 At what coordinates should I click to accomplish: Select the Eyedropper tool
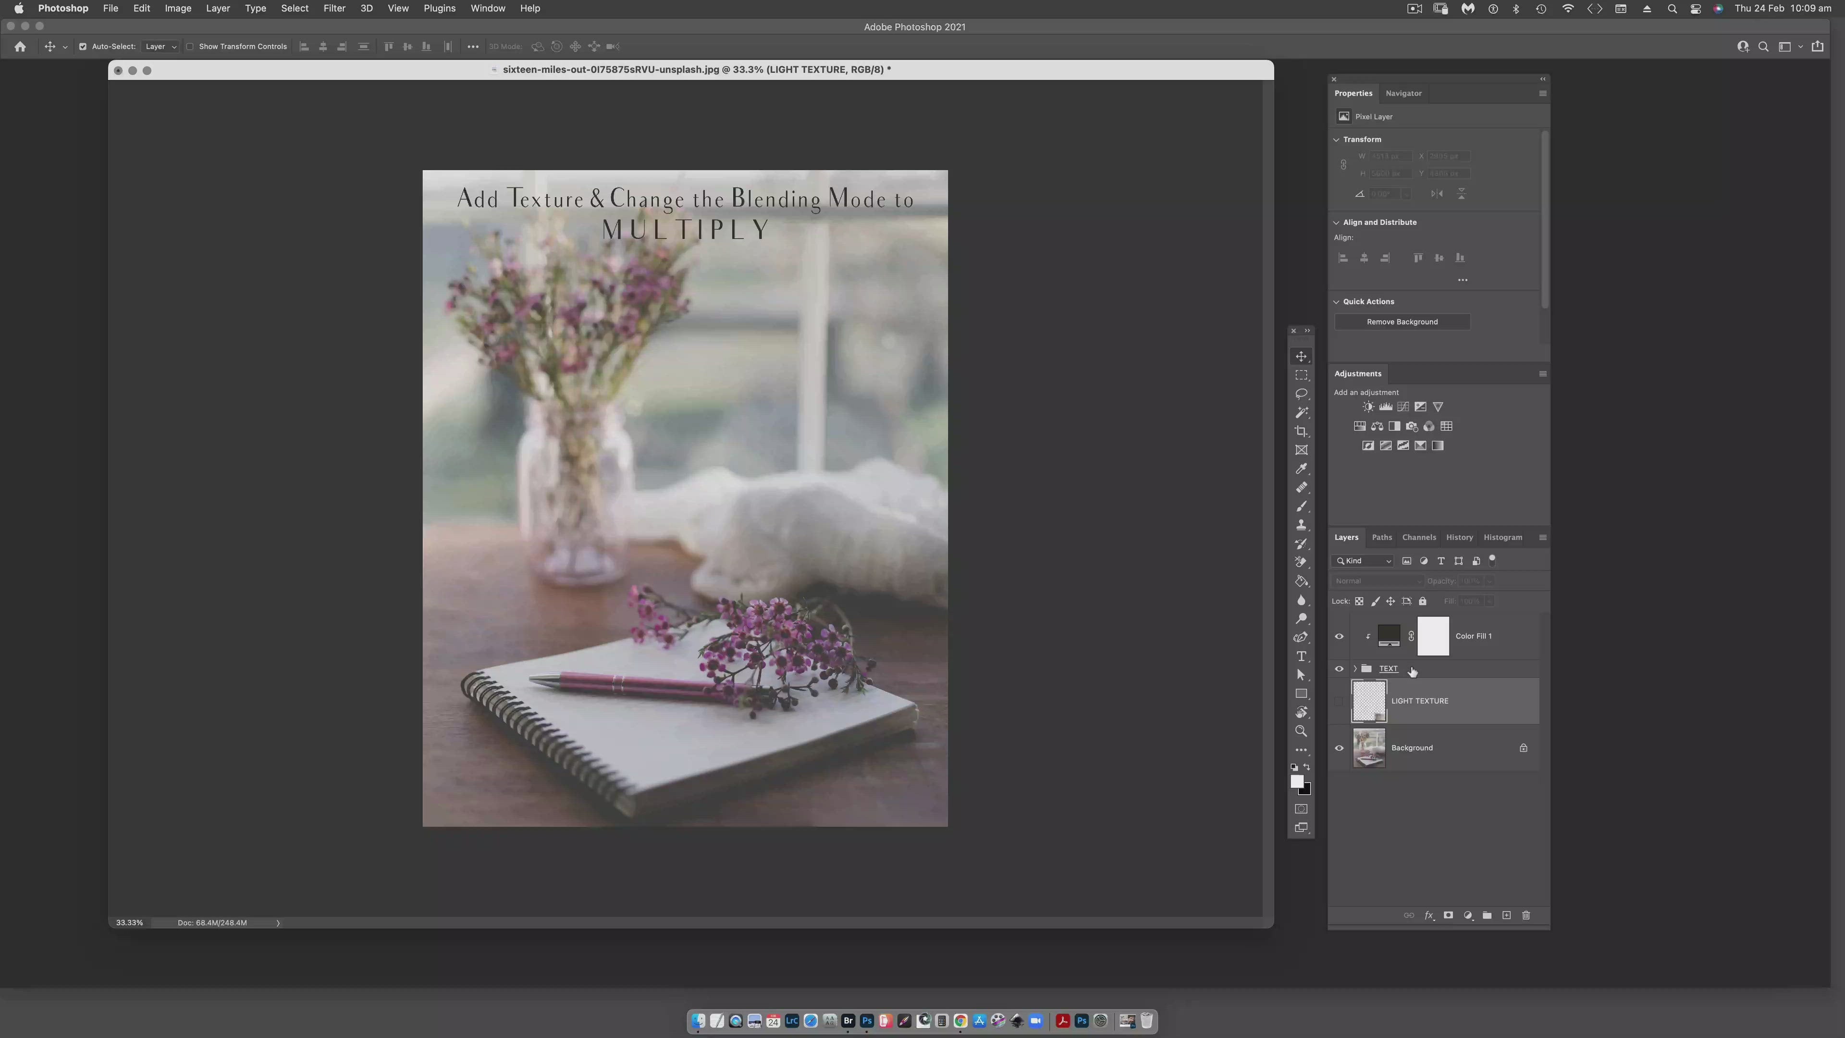point(1302,469)
